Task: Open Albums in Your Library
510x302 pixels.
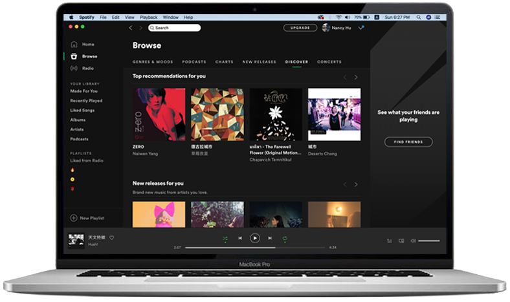Action: click(x=78, y=120)
